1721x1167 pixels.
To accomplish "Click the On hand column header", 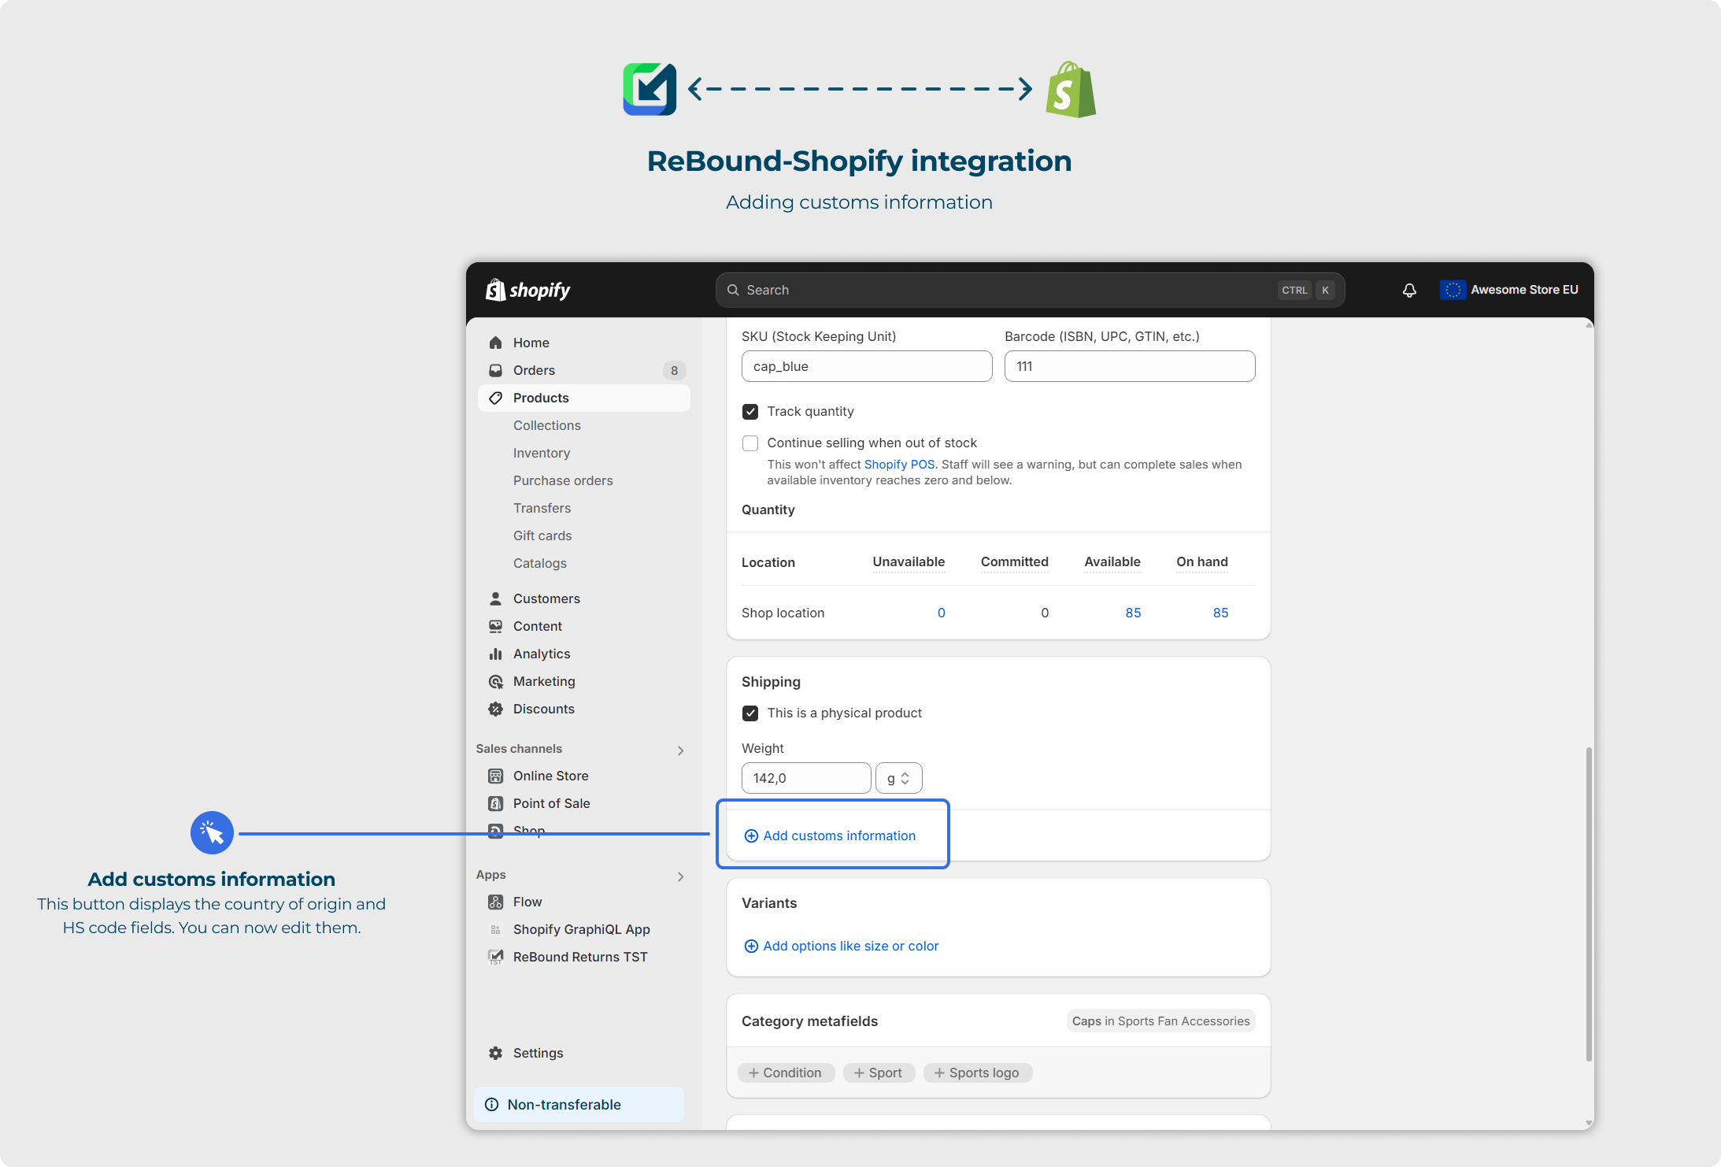I will [1202, 562].
